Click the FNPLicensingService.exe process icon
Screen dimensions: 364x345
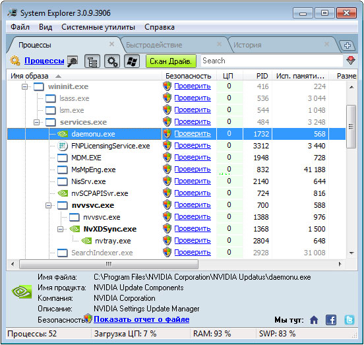62,146
